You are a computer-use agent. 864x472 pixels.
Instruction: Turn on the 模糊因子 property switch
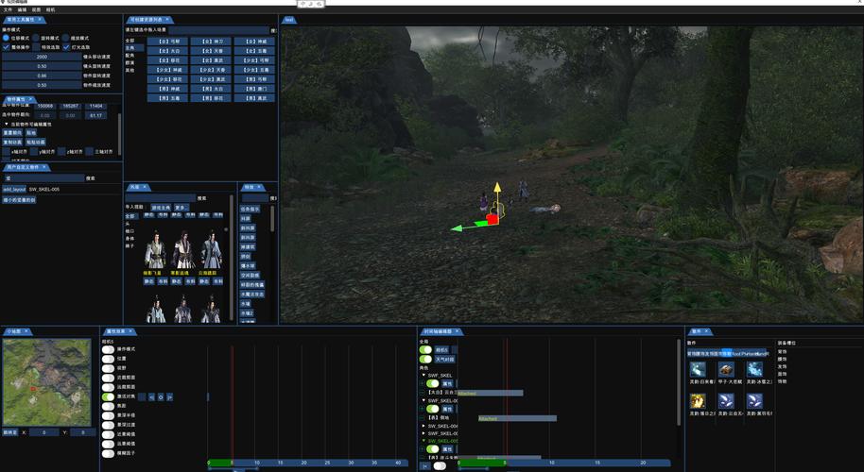coord(108,453)
